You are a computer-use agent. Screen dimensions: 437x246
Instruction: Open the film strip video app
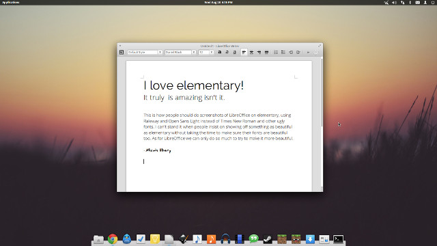tap(240, 239)
